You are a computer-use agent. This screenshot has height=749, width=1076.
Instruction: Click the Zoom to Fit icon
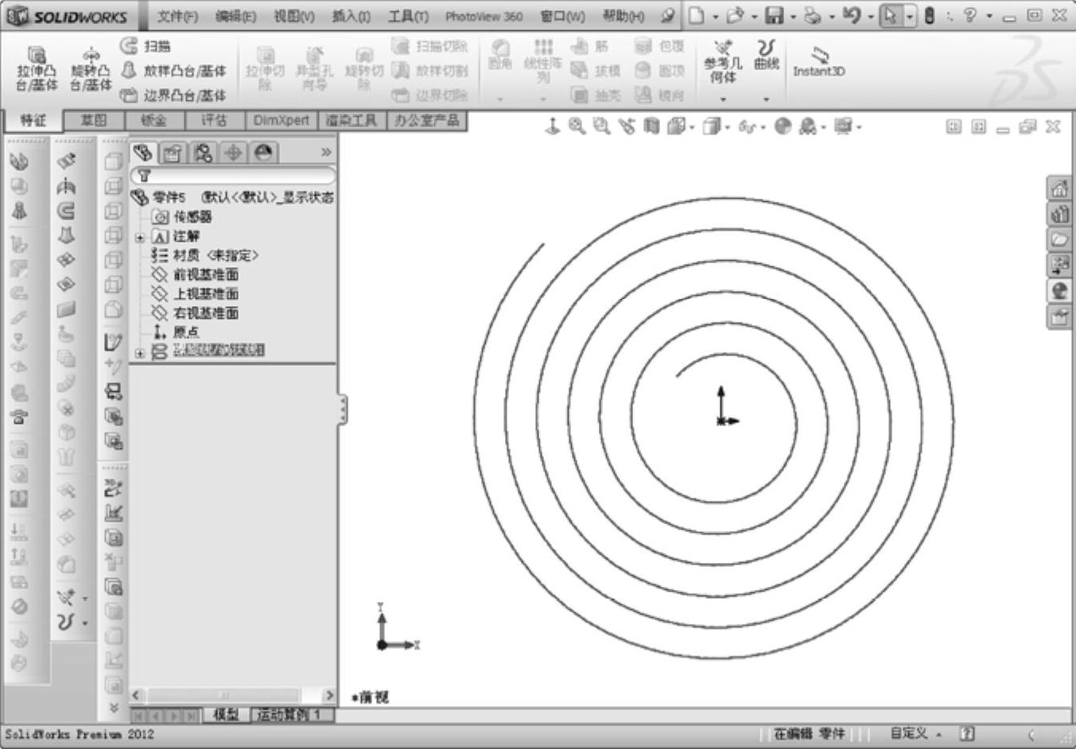click(x=577, y=126)
